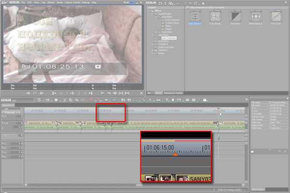Click the create title T icon
290x193 pixels.
167,100
